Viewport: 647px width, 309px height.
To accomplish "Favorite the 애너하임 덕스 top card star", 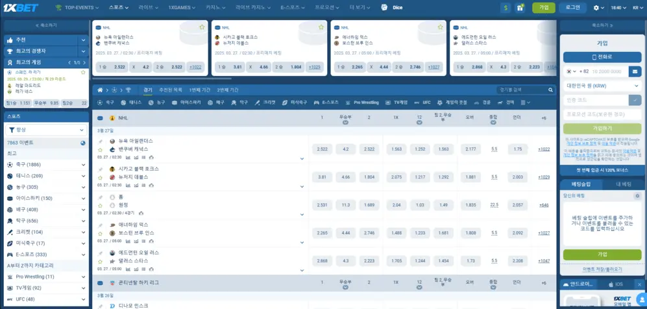I will [440, 27].
